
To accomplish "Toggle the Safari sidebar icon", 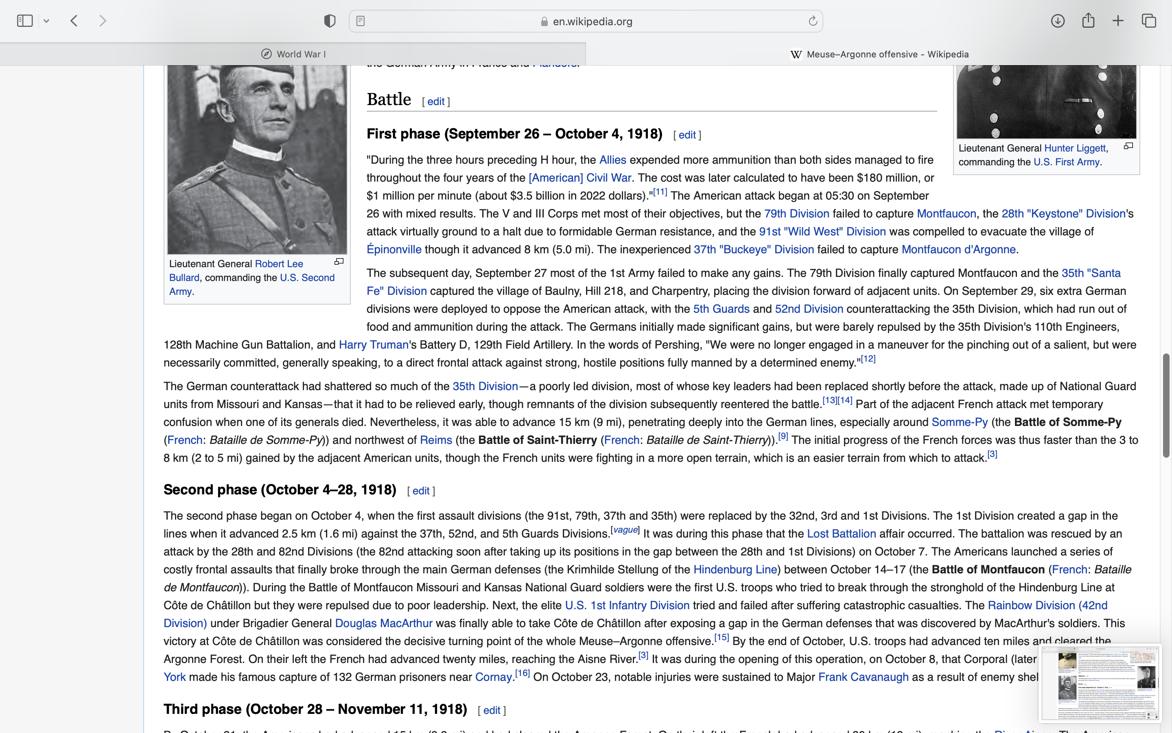I will tap(25, 21).
